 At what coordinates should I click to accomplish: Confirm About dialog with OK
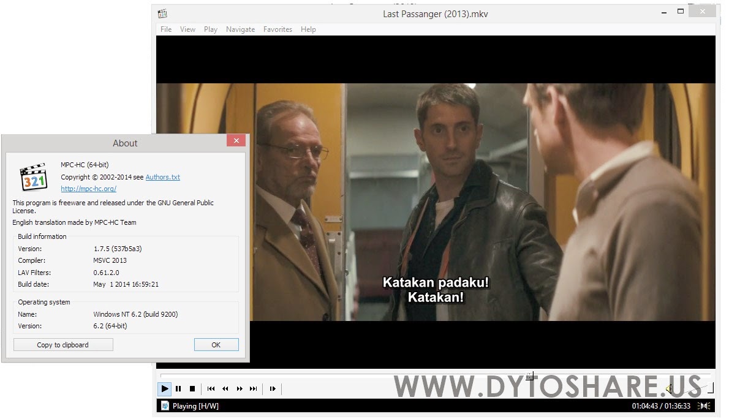(x=216, y=345)
